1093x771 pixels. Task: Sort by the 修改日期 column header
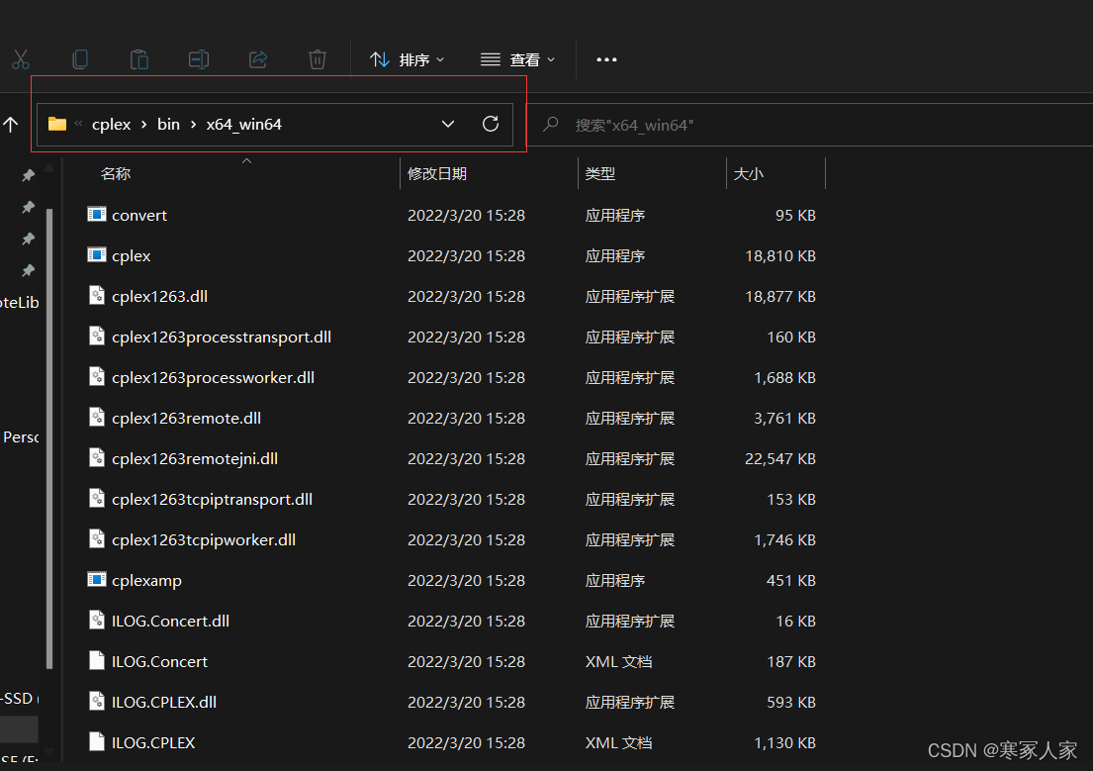point(437,174)
